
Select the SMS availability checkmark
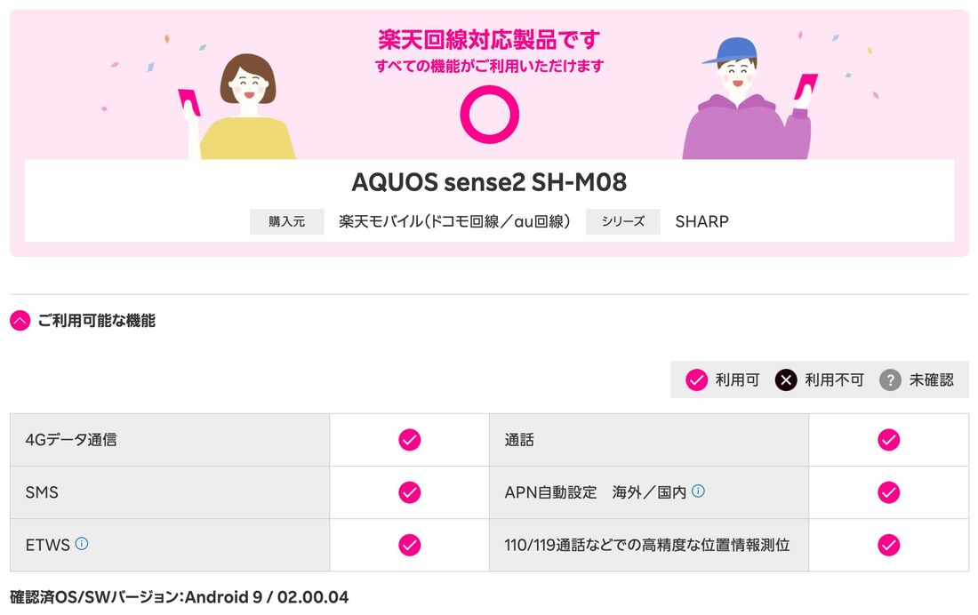pyautogui.click(x=409, y=492)
